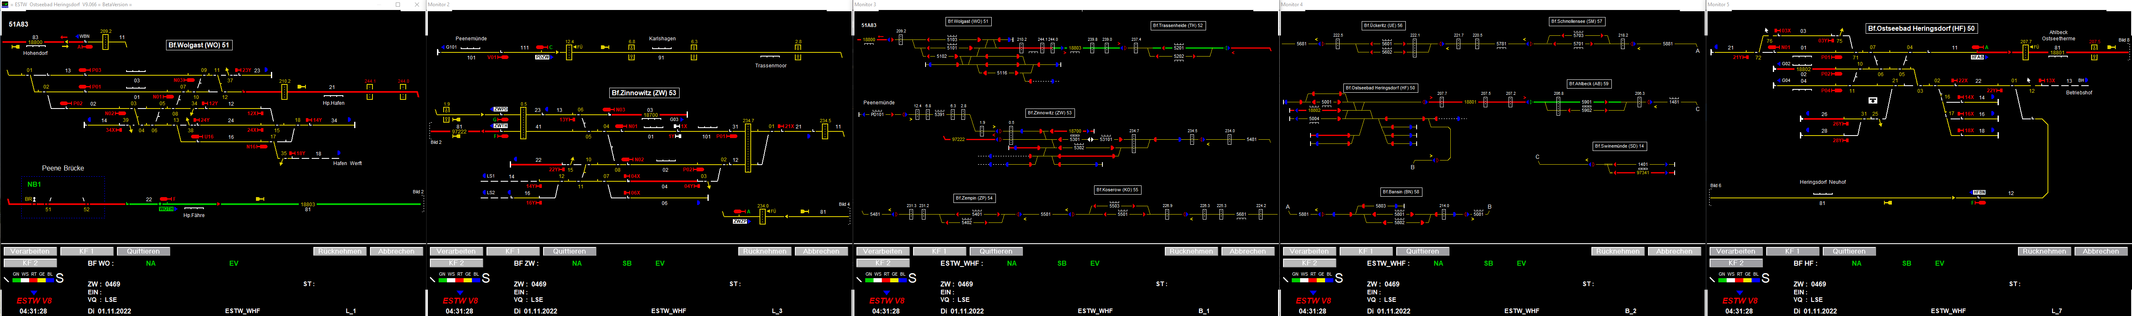Click the Bf.Wolgast (WO) 51 title in main window
2132x316 pixels.
pyautogui.click(x=199, y=45)
